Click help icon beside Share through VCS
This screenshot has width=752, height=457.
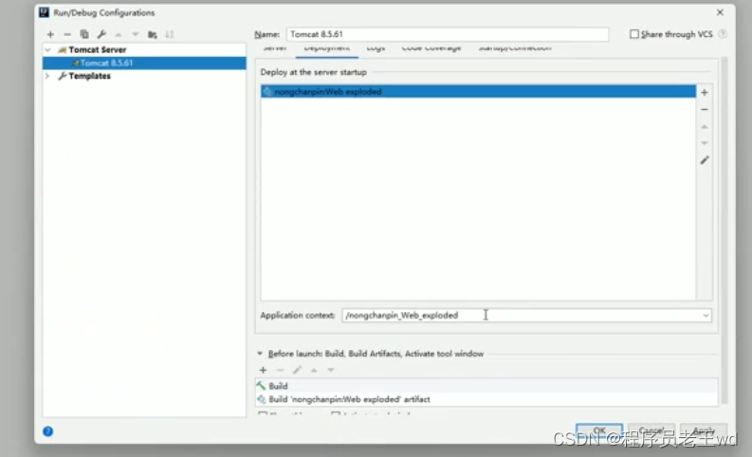[x=723, y=34]
